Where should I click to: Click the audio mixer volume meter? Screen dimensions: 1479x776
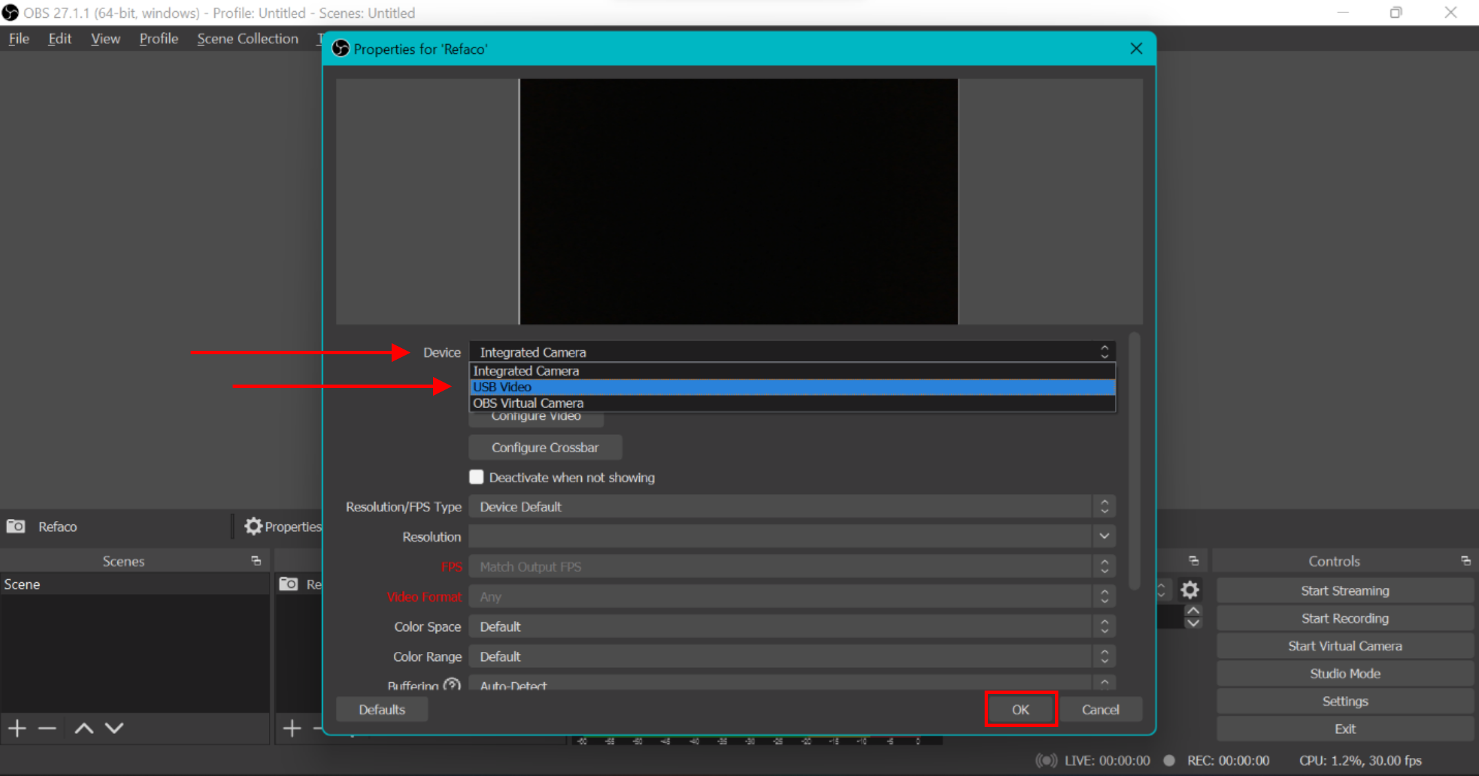coord(756,741)
